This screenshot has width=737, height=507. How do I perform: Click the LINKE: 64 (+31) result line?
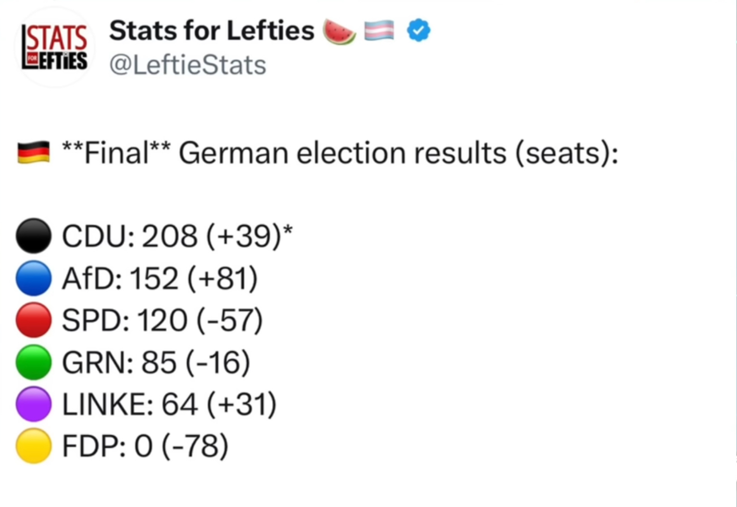(x=169, y=405)
